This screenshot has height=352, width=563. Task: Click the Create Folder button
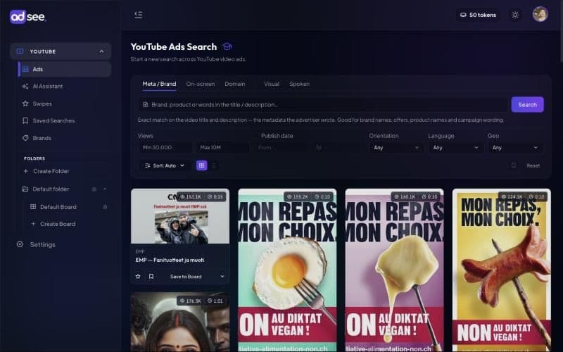(x=51, y=171)
